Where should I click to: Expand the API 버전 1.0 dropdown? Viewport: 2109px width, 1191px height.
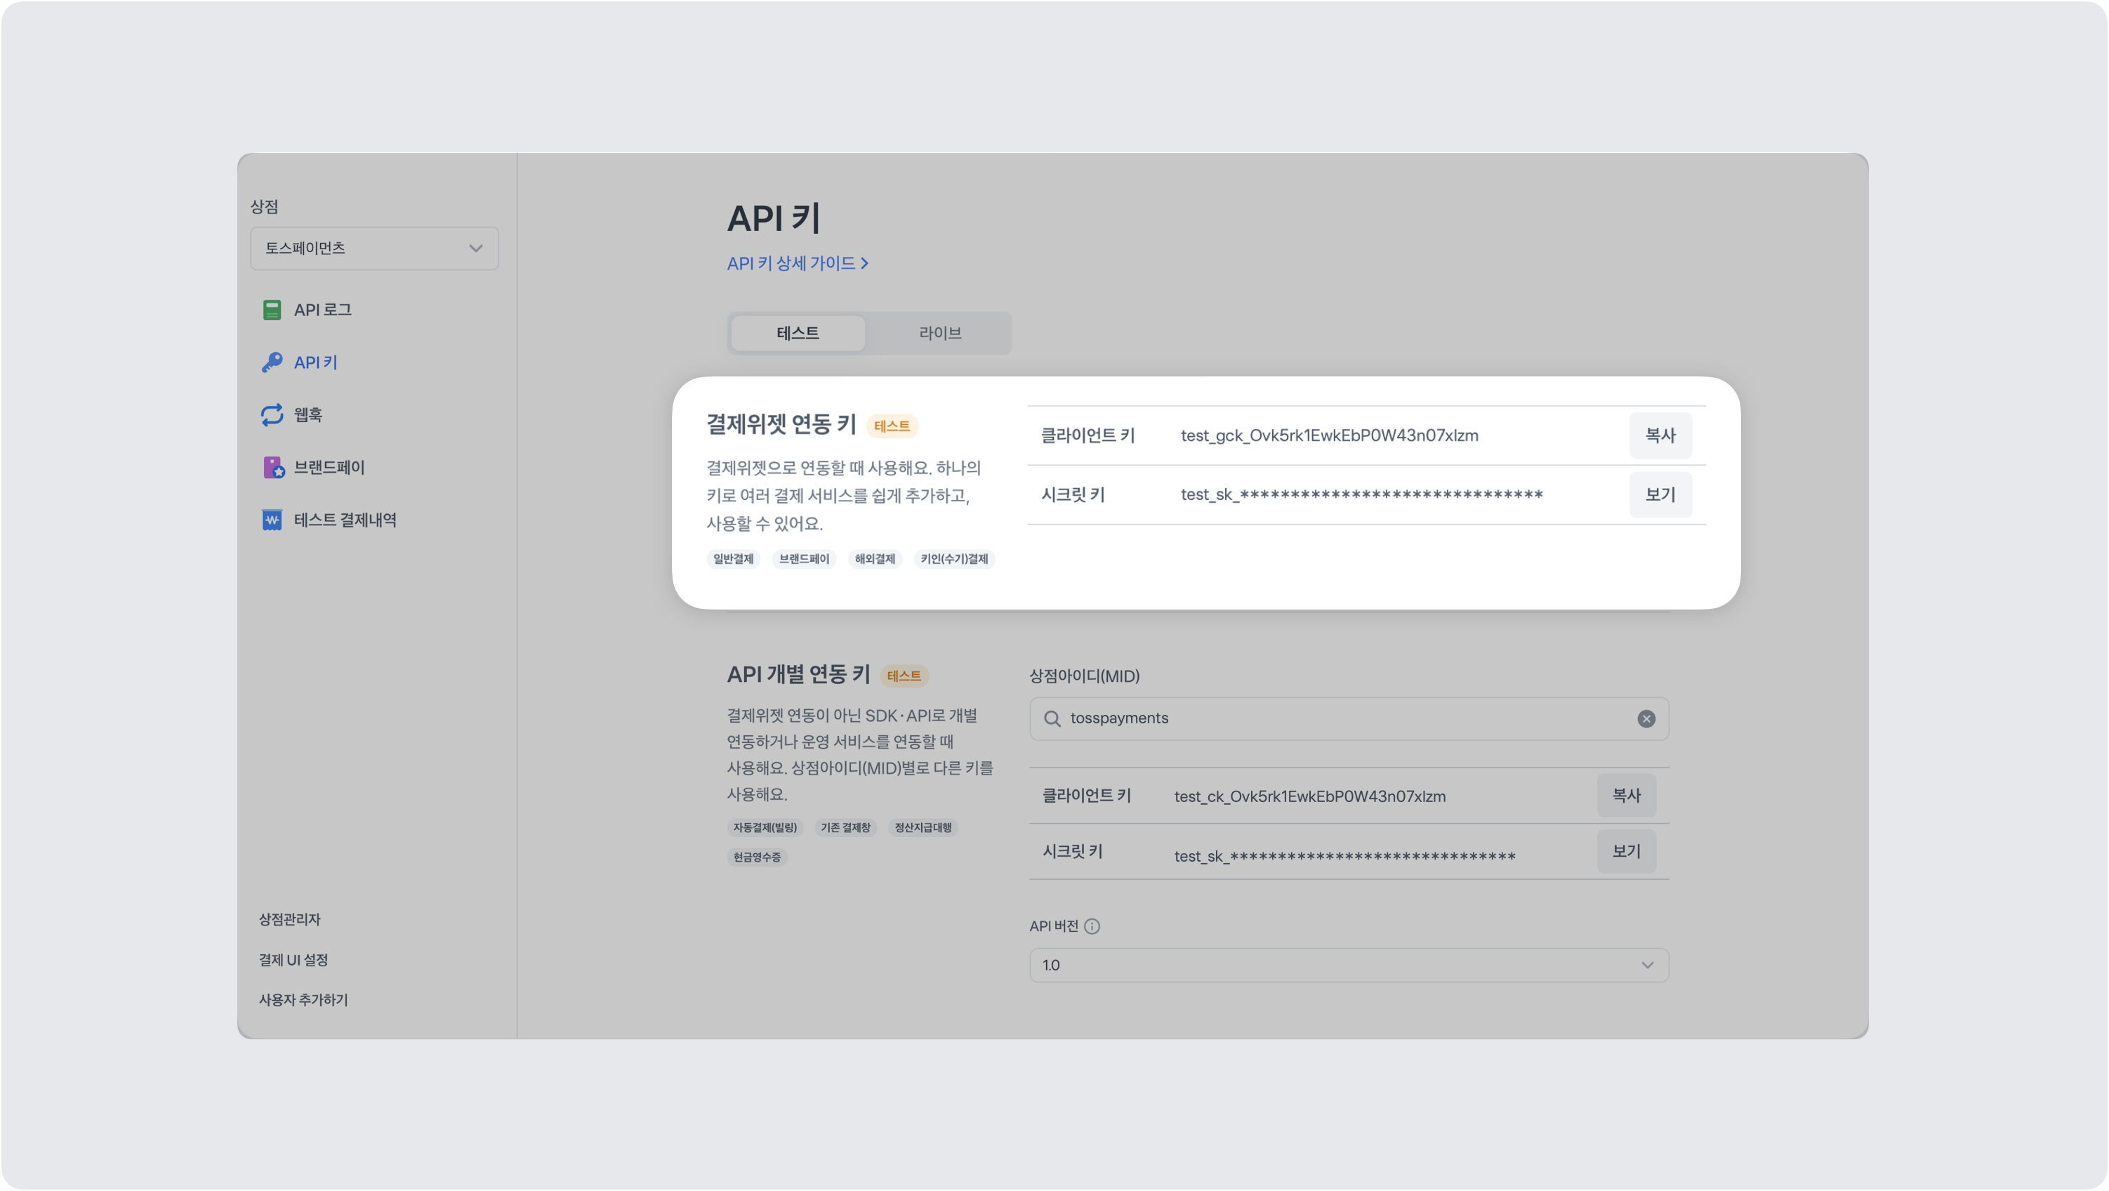pos(1349,965)
